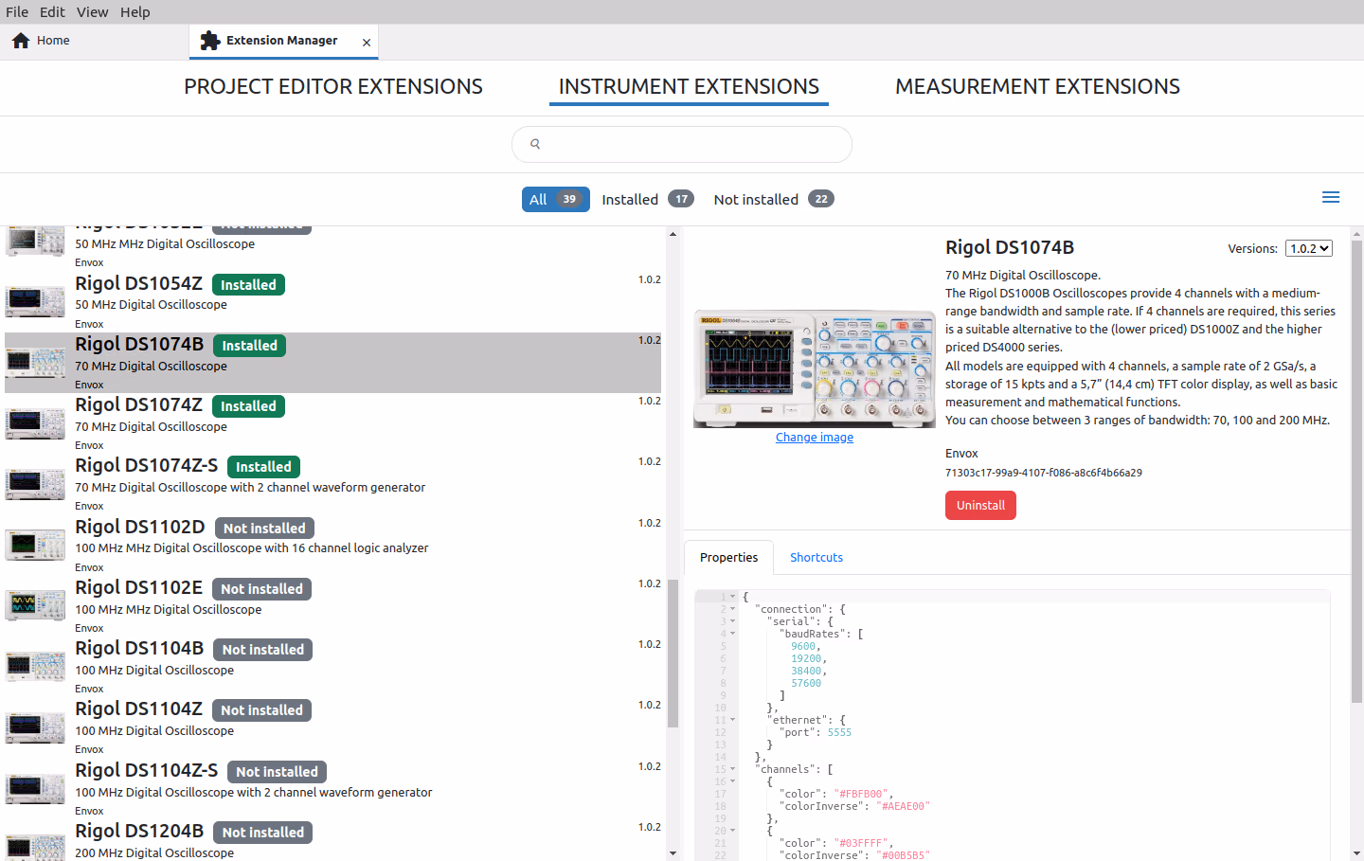
Task: Click the Rigol DS1054Z oscilloscope thumbnail
Action: (x=35, y=301)
